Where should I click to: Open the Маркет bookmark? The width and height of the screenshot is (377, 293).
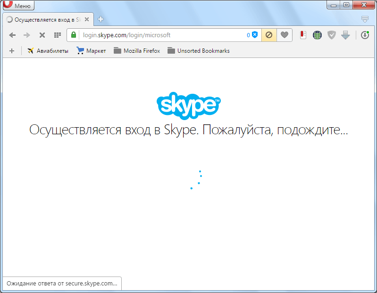91,51
